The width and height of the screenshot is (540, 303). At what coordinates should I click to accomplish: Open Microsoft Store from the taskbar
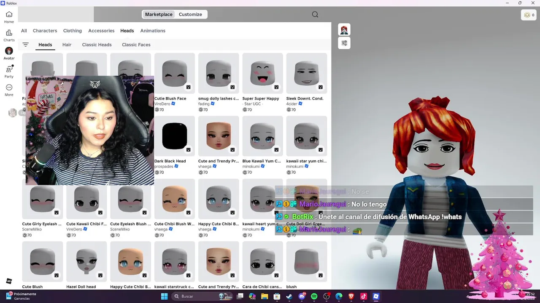pos(277,297)
